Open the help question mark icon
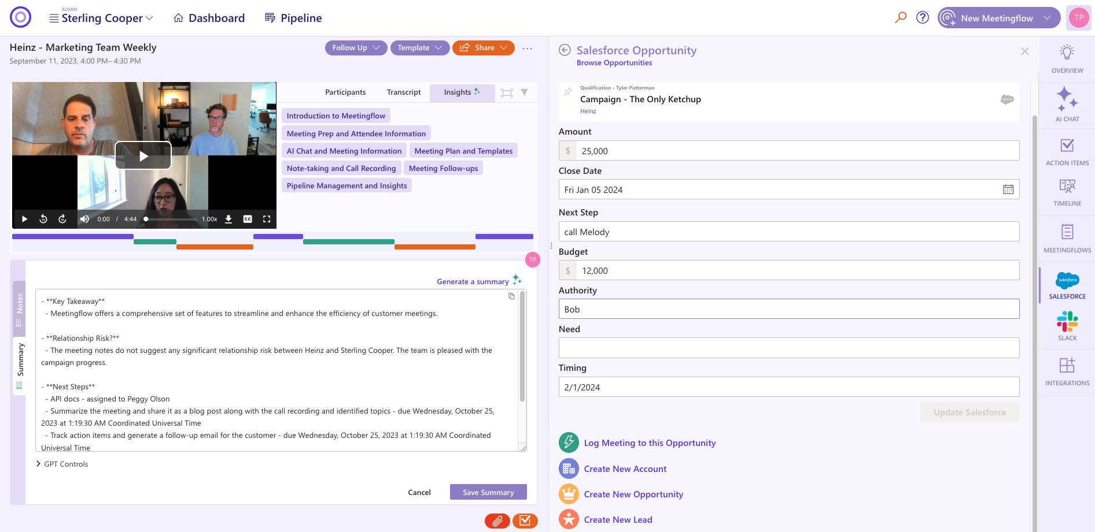 923,17
